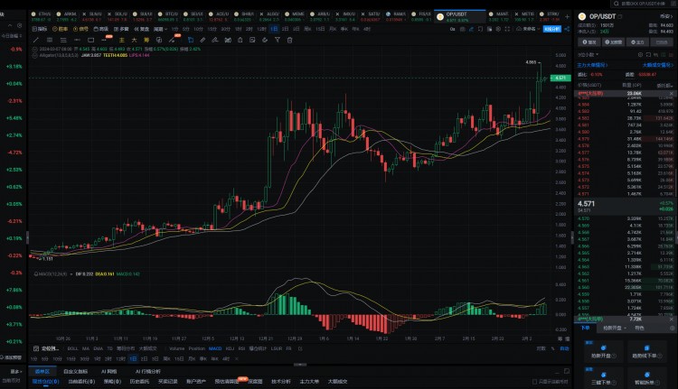This screenshot has height=389, width=678.
Task: Click the lock drawings icon
Action: coord(240,40)
